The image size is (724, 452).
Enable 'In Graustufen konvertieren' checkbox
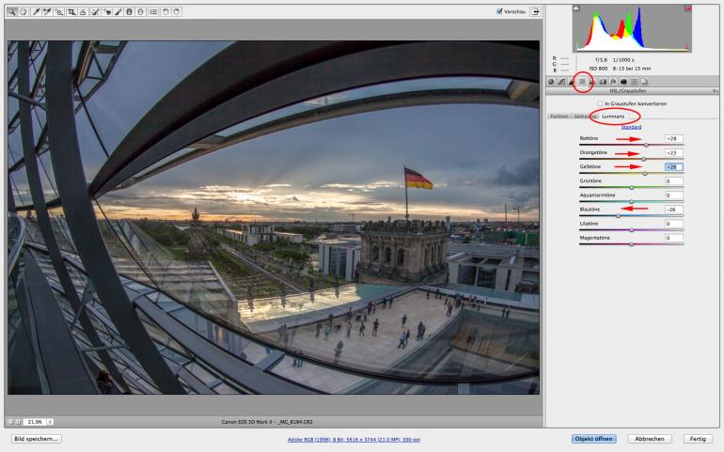click(601, 103)
